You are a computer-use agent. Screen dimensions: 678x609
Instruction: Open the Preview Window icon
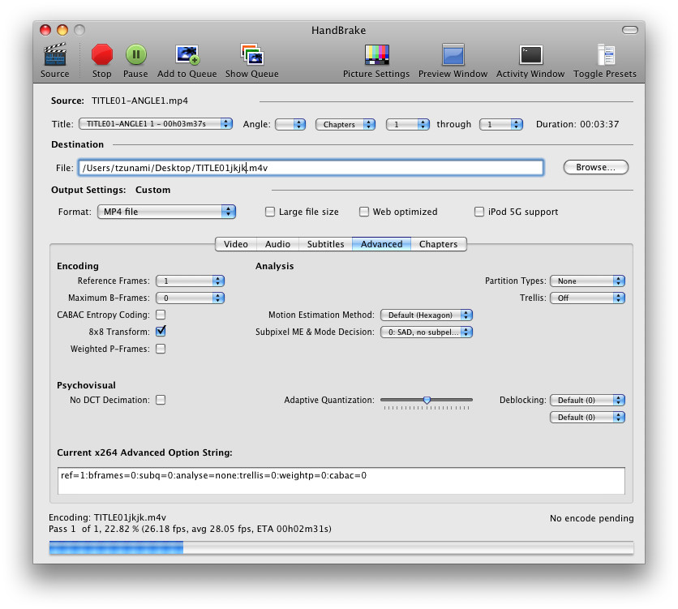click(453, 54)
